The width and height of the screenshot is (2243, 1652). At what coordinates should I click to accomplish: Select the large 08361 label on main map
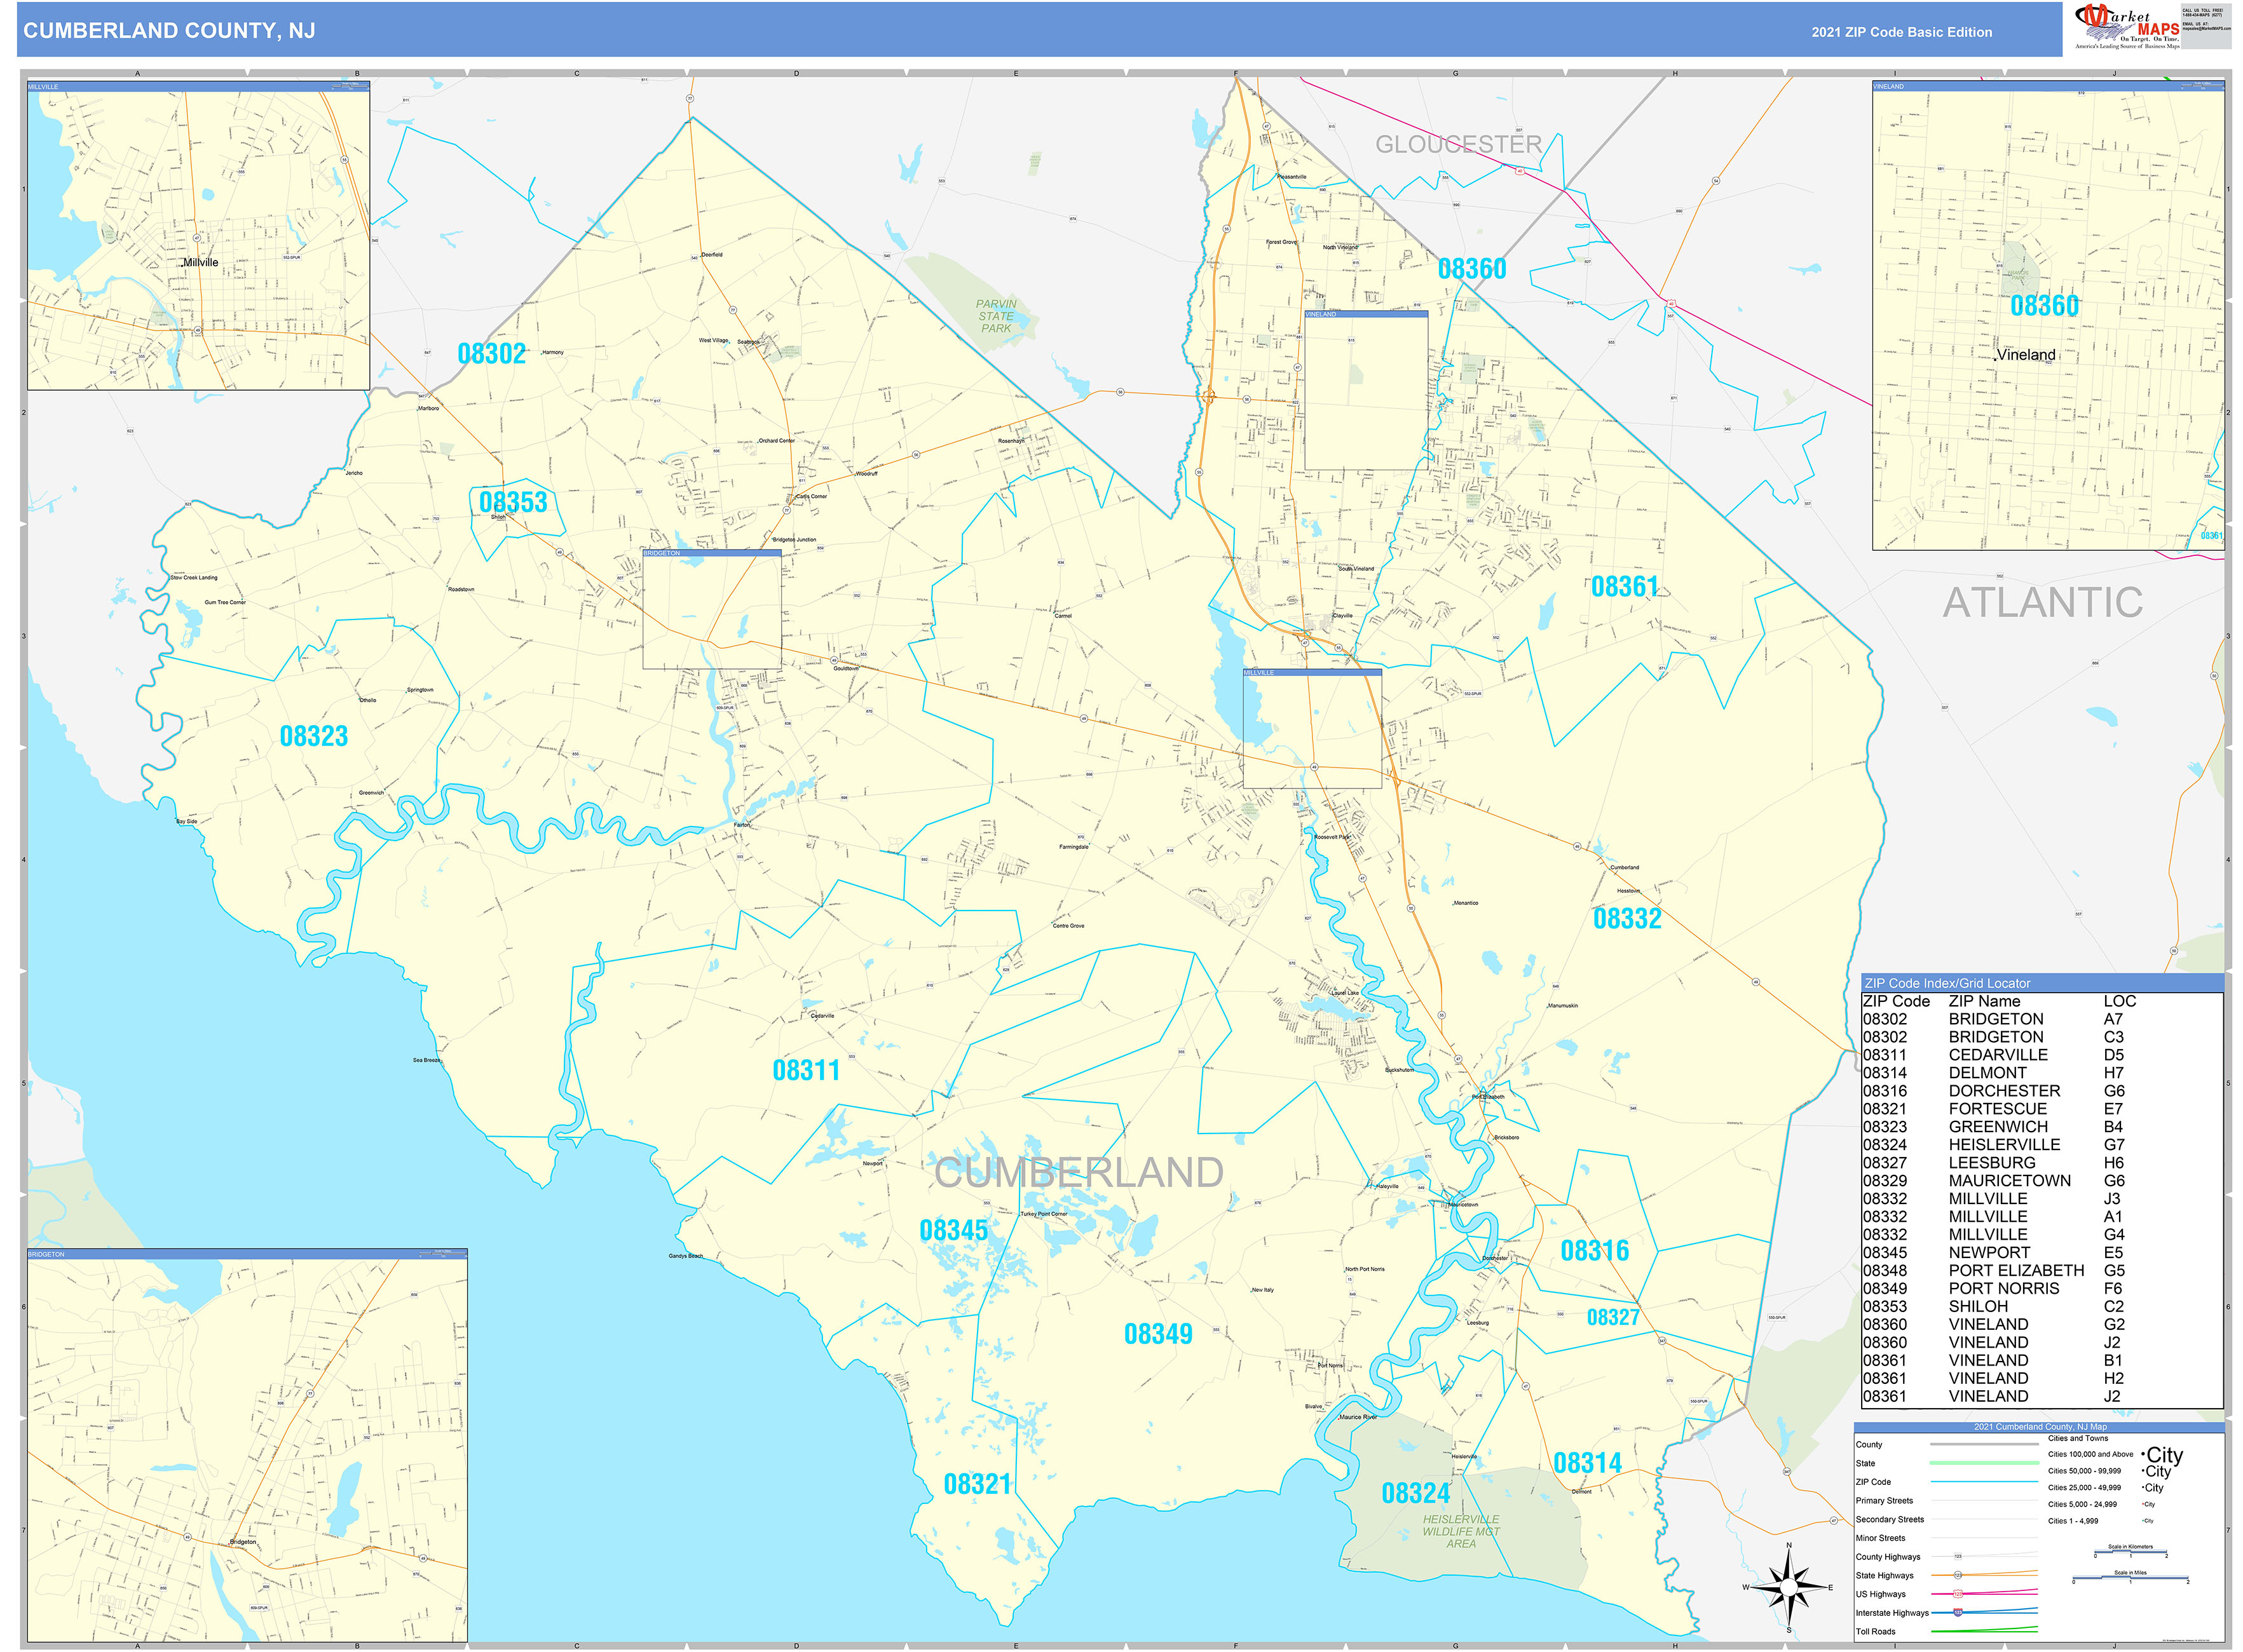point(1625,587)
